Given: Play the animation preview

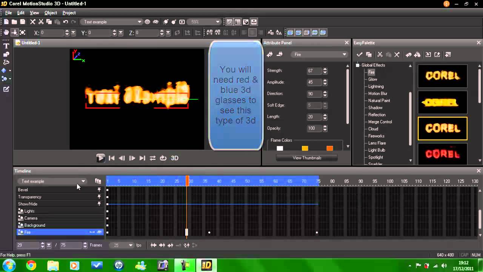Looking at the screenshot, I should click(100, 158).
